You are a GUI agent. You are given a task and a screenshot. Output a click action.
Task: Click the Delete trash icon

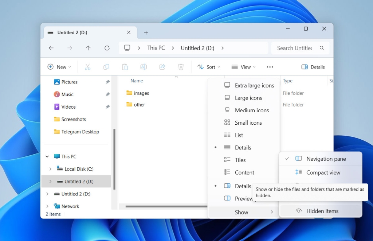click(181, 67)
